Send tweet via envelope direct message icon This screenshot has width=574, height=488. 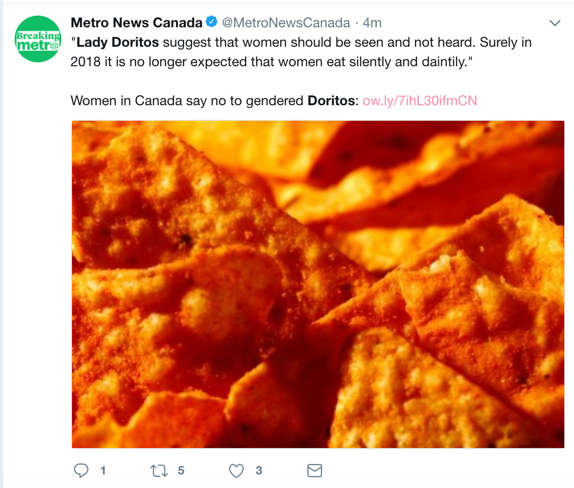click(x=315, y=470)
